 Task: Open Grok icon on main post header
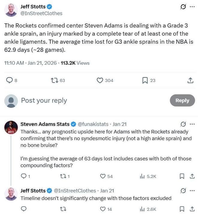[183, 7]
